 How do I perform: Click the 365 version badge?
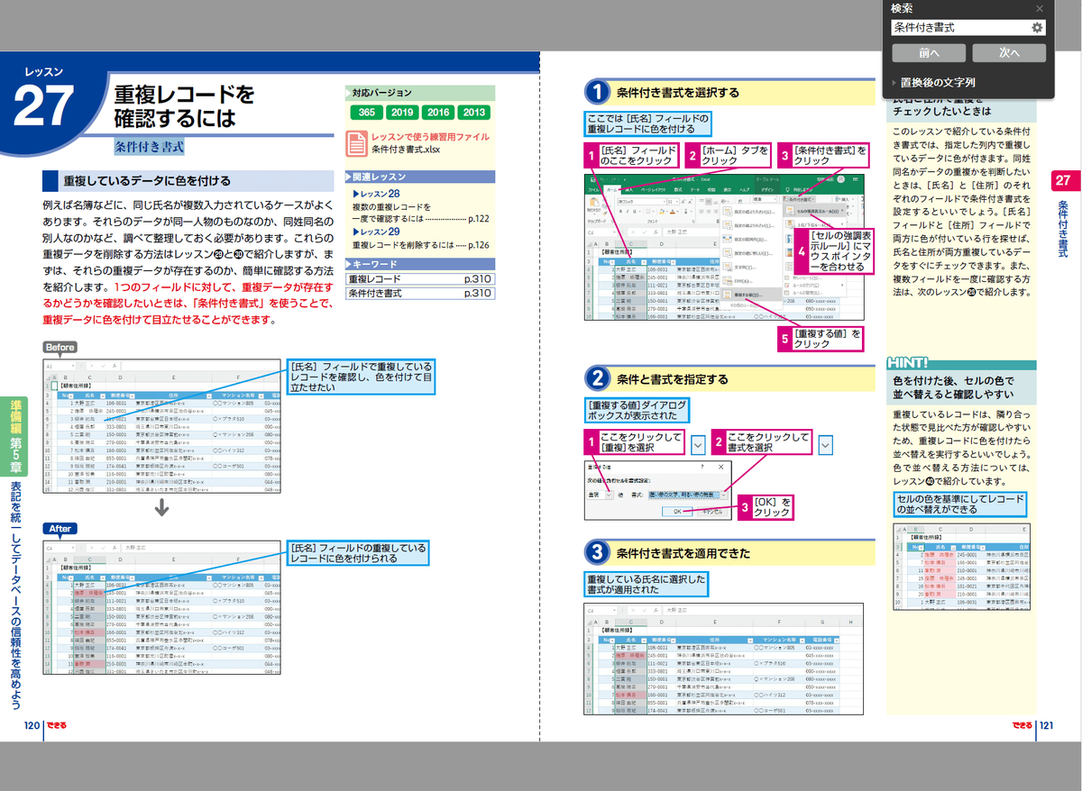point(366,113)
